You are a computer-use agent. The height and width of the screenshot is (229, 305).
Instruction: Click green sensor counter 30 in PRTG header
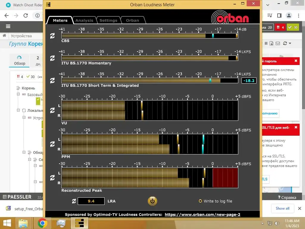293,27
